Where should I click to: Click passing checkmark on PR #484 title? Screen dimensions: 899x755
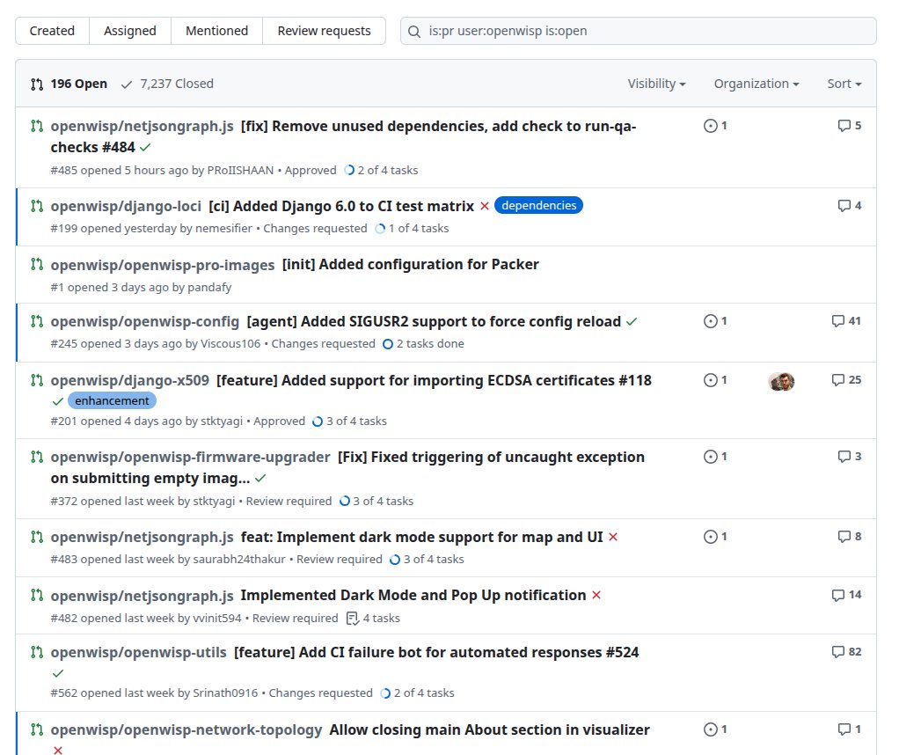pyautogui.click(x=145, y=148)
